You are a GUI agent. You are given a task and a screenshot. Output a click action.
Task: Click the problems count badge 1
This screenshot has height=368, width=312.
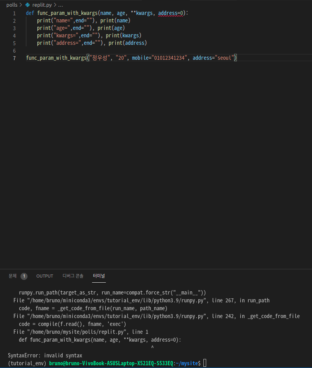[x=24, y=276]
